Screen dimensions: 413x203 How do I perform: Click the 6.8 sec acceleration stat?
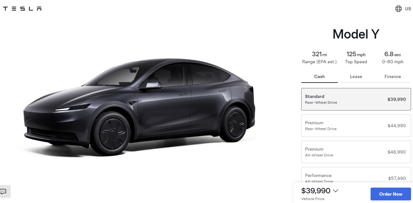coord(393,58)
